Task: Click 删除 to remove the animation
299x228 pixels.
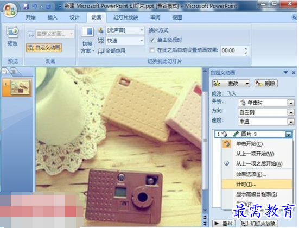Action: [266, 84]
